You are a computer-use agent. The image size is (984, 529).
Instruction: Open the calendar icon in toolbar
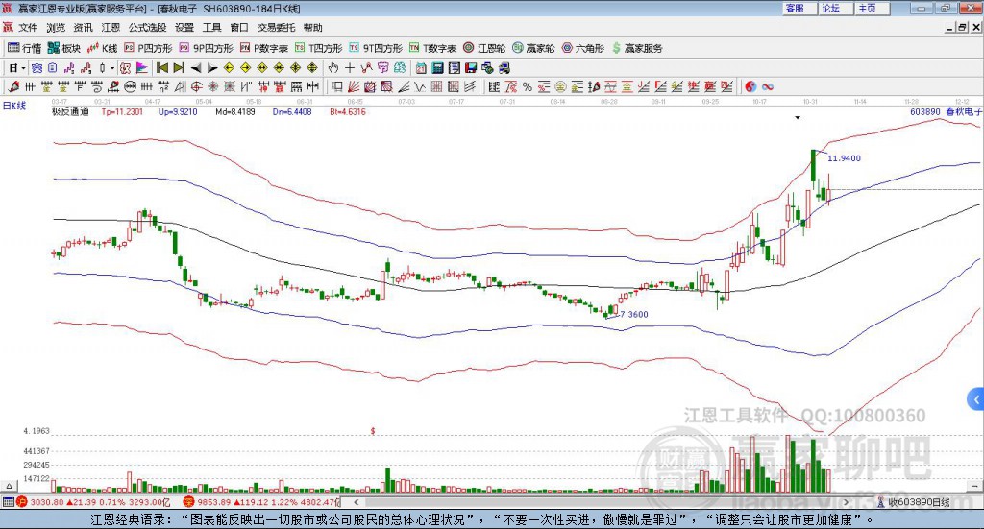point(421,68)
